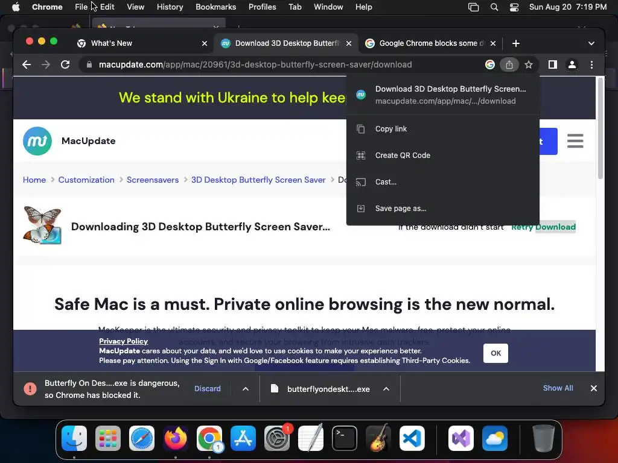The height and width of the screenshot is (463, 618).
Task: Close the Download 3D Desktop Butterfly tab
Action: click(349, 43)
